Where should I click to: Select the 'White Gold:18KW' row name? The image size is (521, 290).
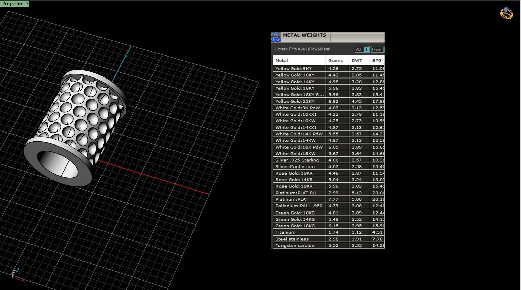(x=295, y=154)
